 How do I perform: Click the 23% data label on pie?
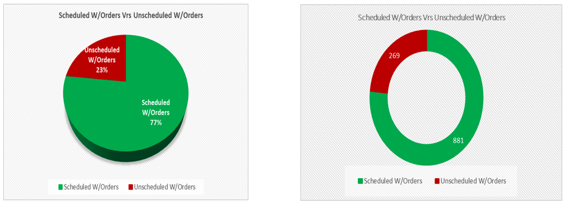tap(101, 71)
